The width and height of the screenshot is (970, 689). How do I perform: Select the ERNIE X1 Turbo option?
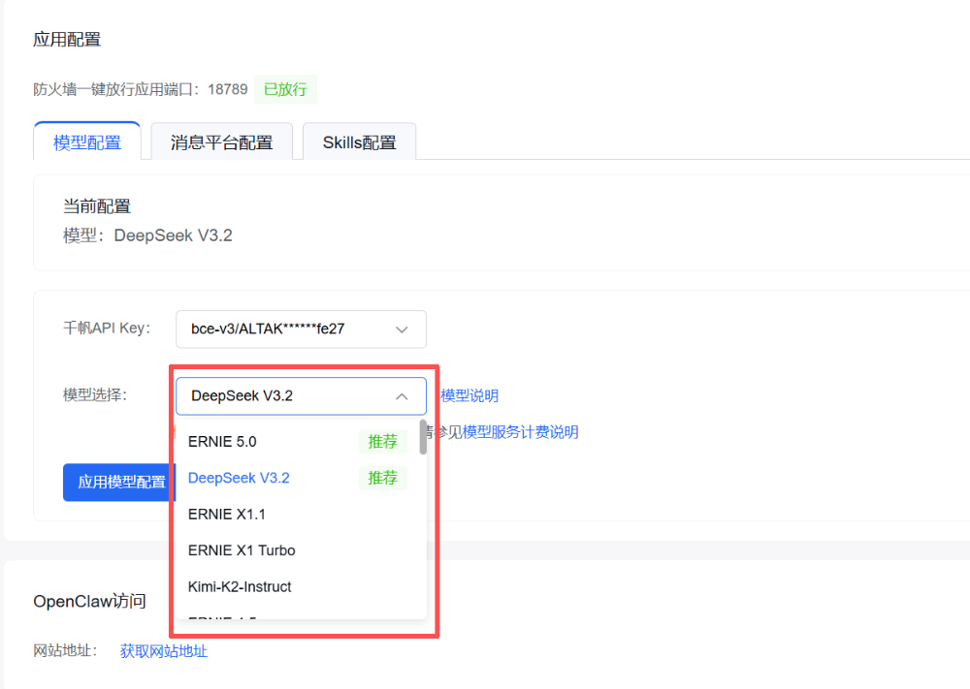click(242, 550)
